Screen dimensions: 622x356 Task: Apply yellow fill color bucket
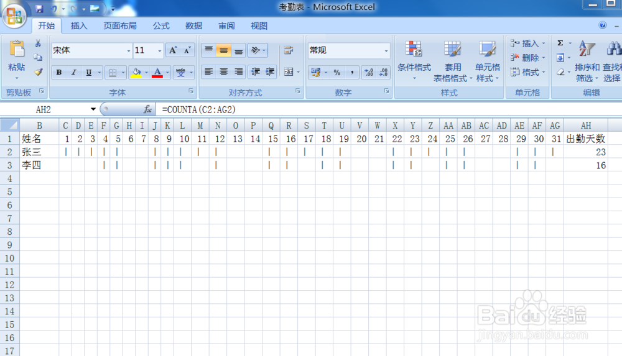[x=136, y=73]
